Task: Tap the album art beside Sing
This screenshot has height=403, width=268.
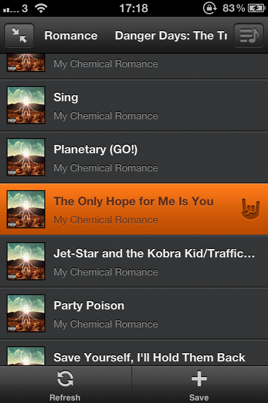Action: 26,105
